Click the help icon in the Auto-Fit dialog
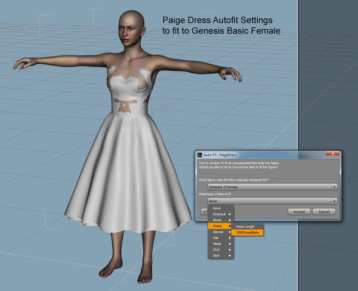This screenshot has width=358, height=291. 203,211
